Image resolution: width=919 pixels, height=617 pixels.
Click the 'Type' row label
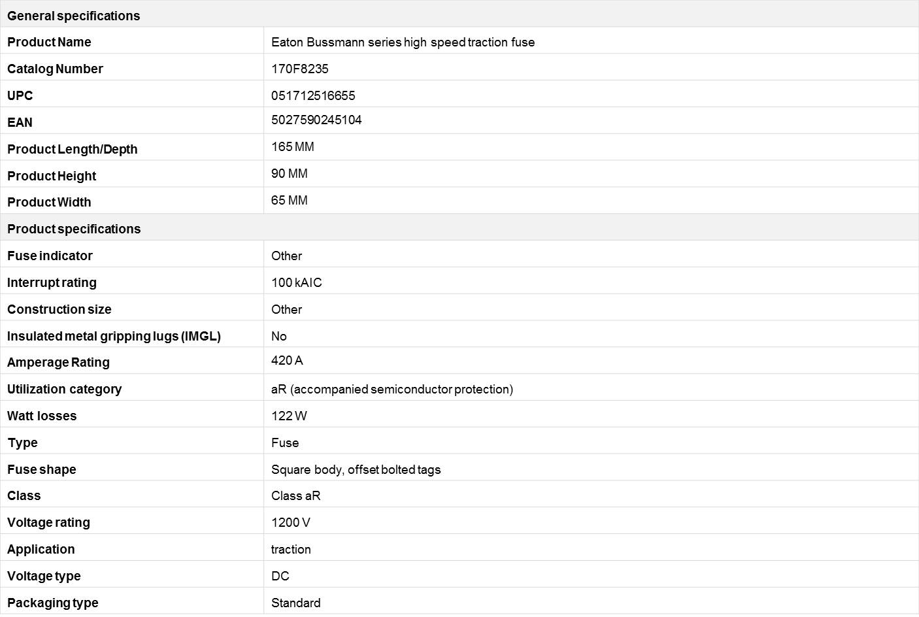22,442
